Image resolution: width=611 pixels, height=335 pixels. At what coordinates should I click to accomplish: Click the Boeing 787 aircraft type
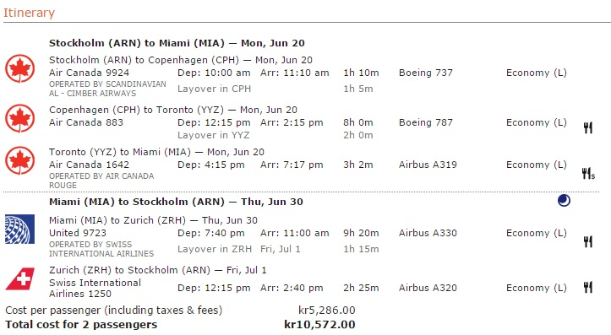(426, 122)
